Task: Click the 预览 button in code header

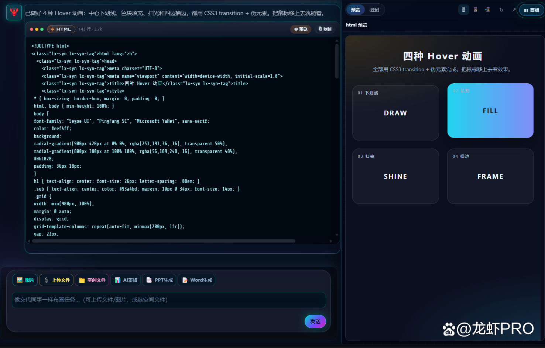Action: [301, 29]
